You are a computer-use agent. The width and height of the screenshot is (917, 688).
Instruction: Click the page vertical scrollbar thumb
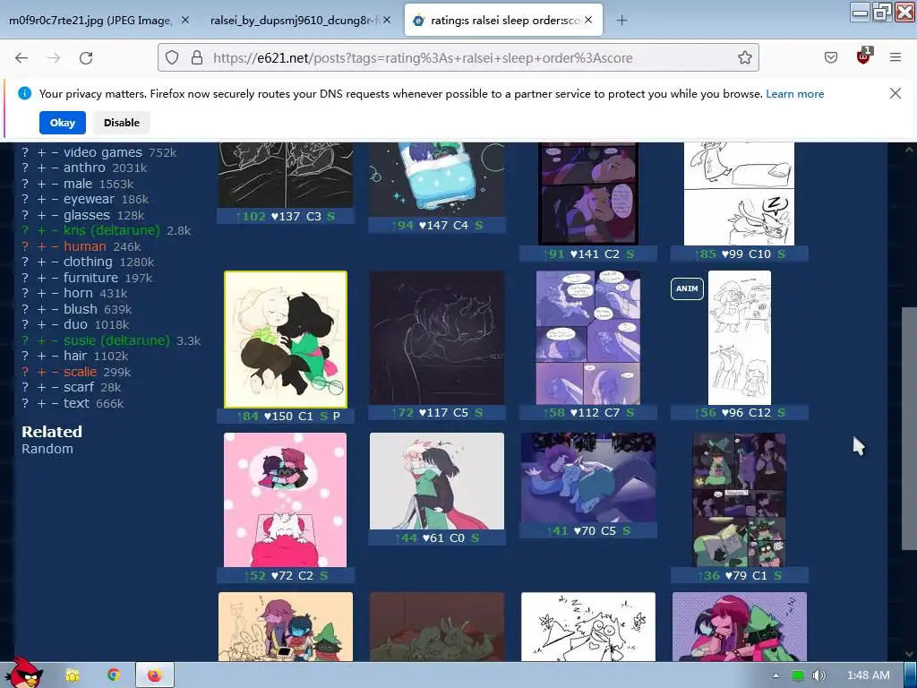tap(909, 427)
